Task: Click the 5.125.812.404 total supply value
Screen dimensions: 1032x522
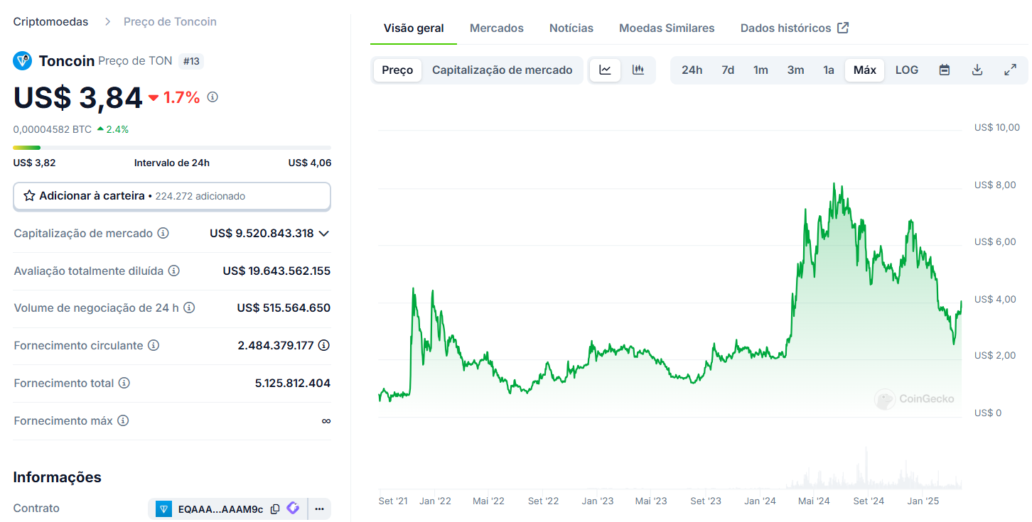Action: [x=293, y=383]
